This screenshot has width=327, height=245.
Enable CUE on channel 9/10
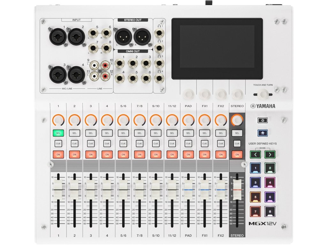pyautogui.click(x=156, y=144)
